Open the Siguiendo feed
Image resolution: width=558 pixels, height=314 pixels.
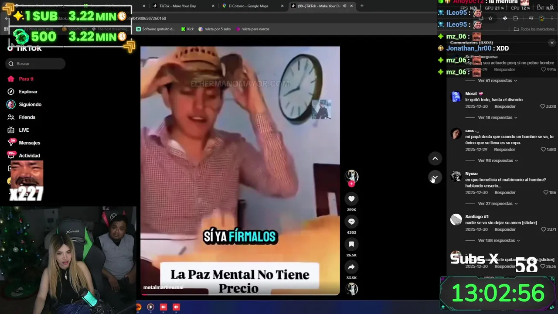pos(30,104)
